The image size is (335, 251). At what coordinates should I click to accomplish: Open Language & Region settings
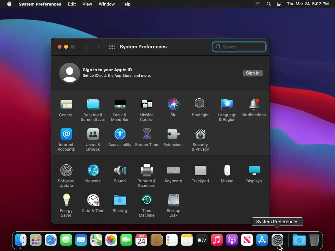pos(227,110)
